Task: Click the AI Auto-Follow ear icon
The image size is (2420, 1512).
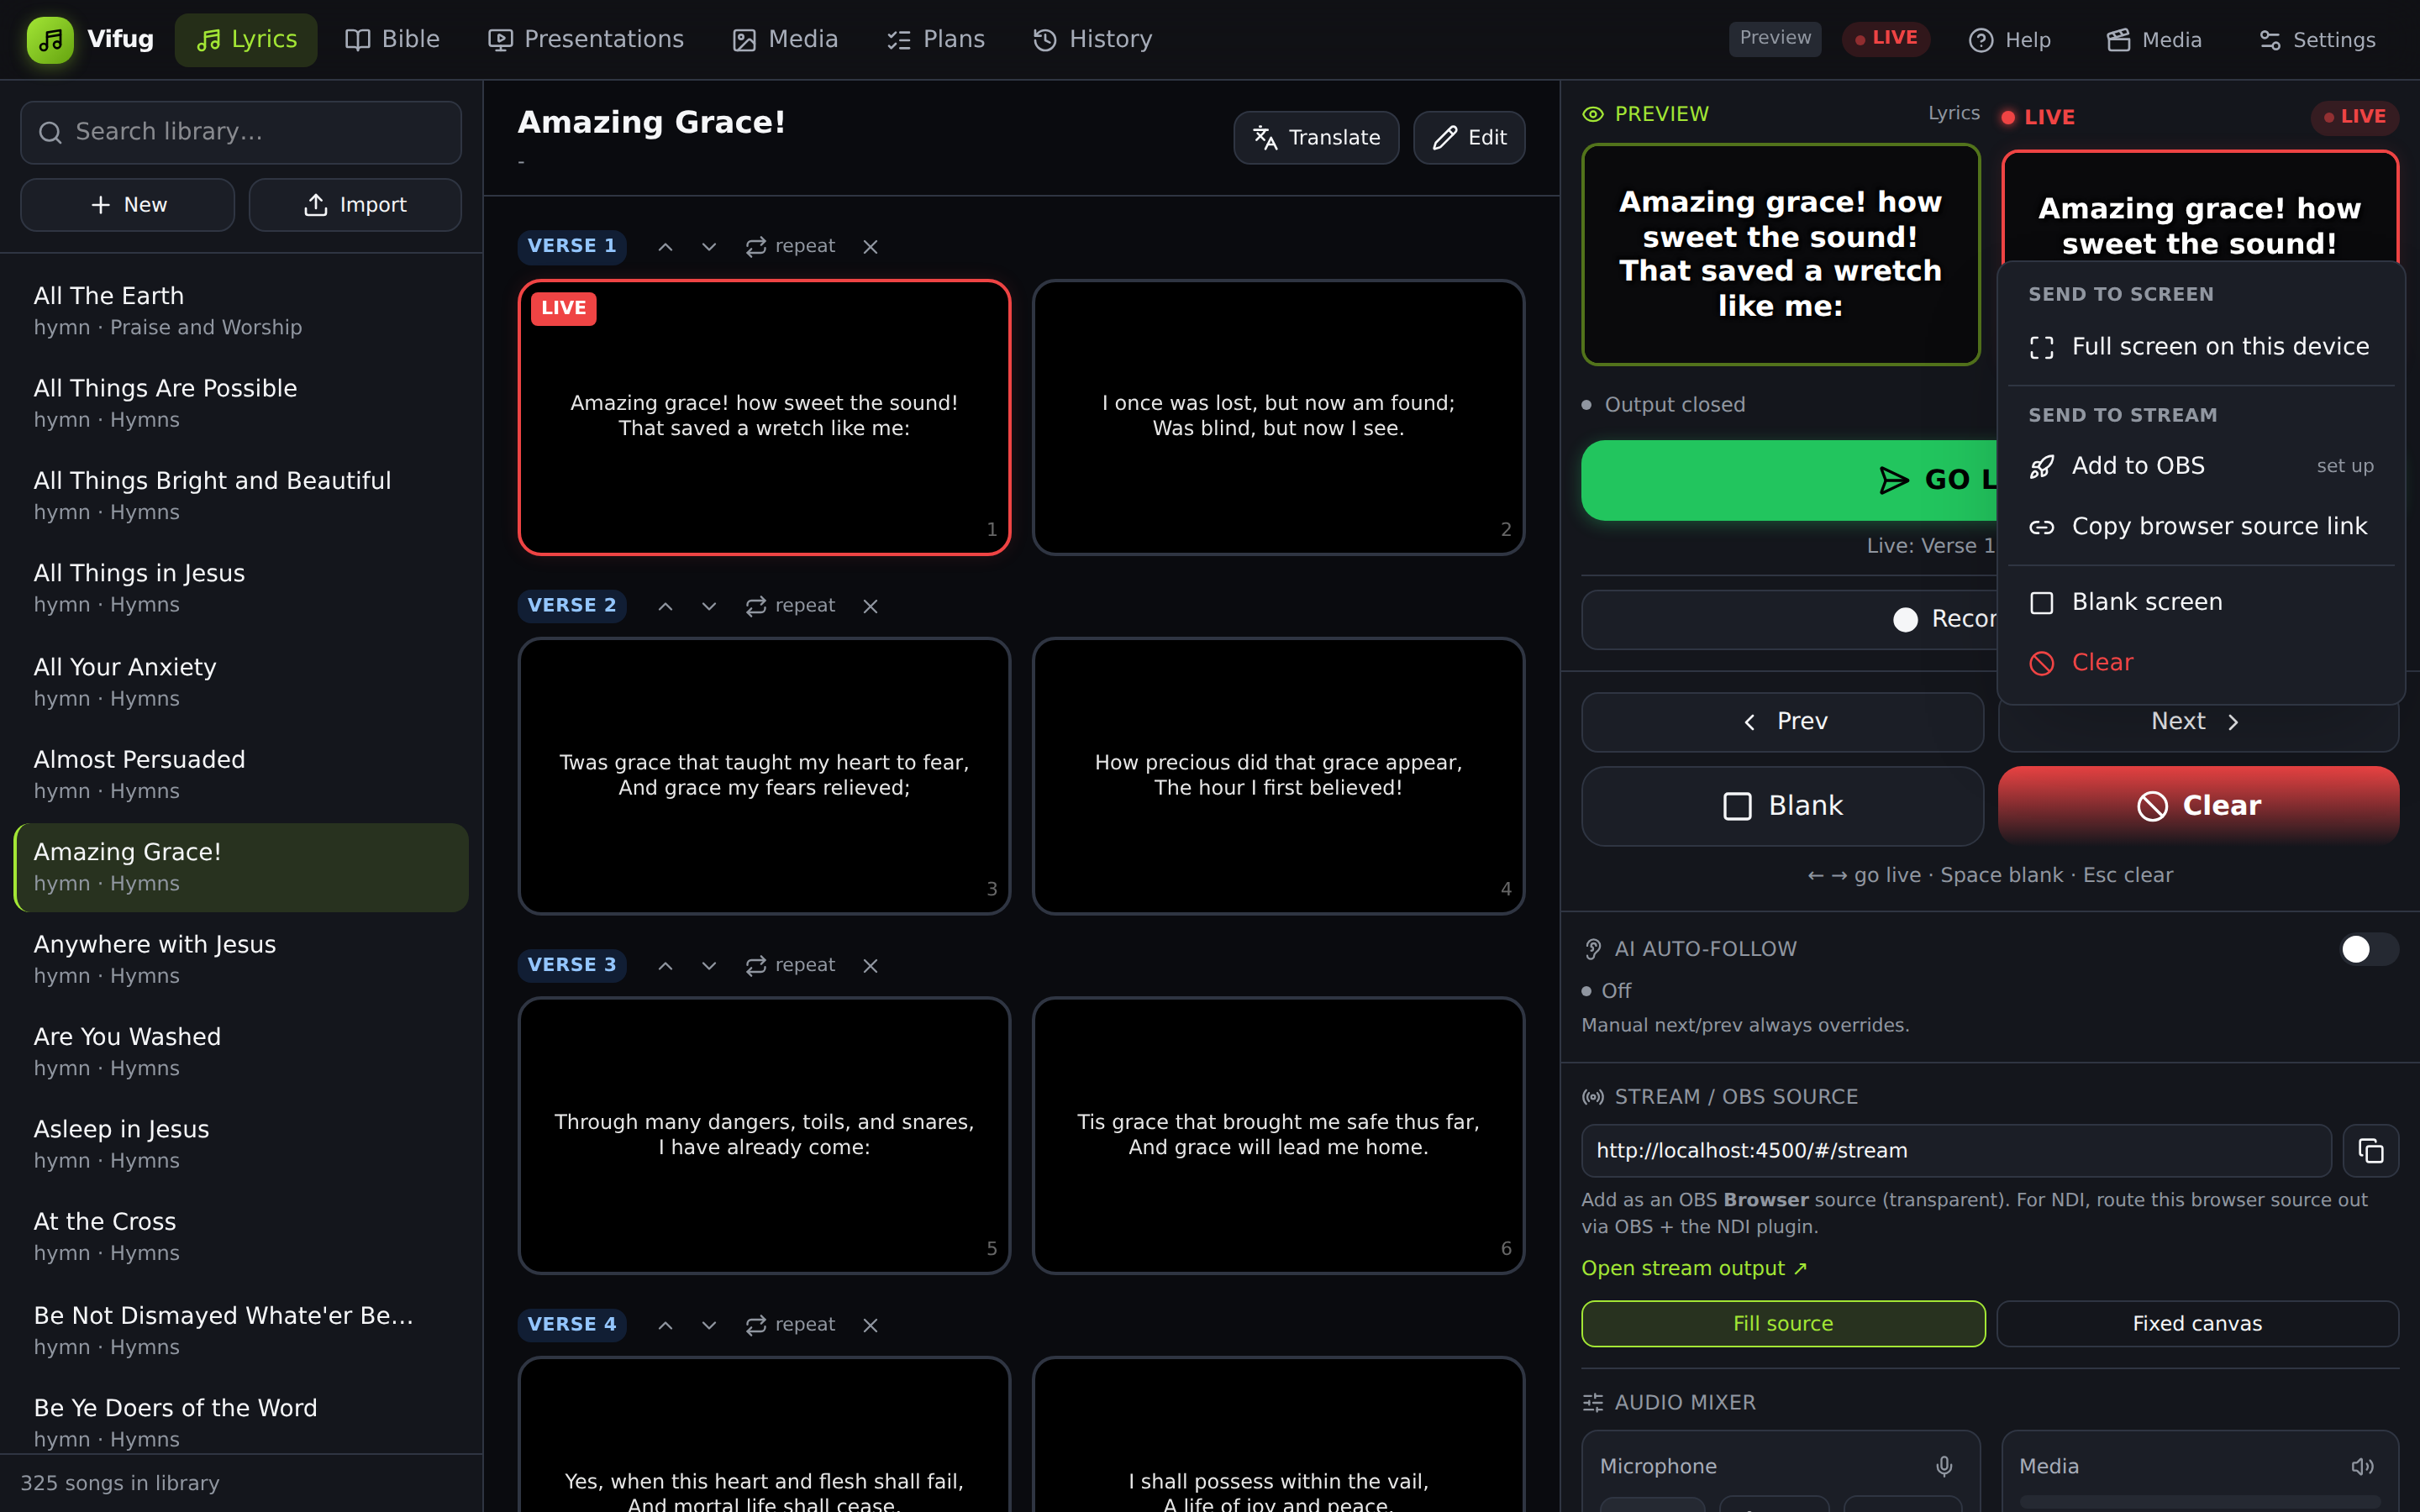Action: [x=1593, y=949]
